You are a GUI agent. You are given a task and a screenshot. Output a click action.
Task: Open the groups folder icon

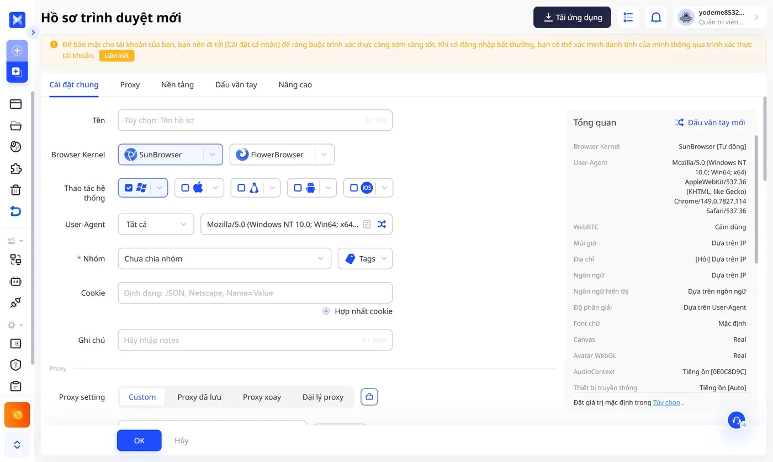(x=16, y=125)
